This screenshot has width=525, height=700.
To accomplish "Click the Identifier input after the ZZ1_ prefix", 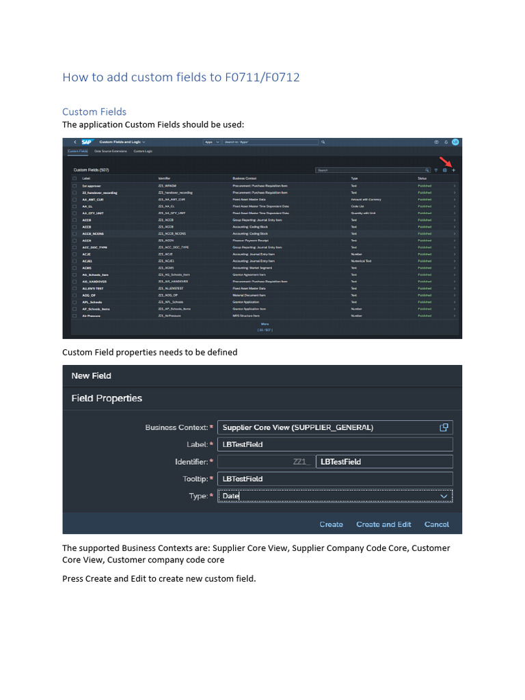I will 384,461.
